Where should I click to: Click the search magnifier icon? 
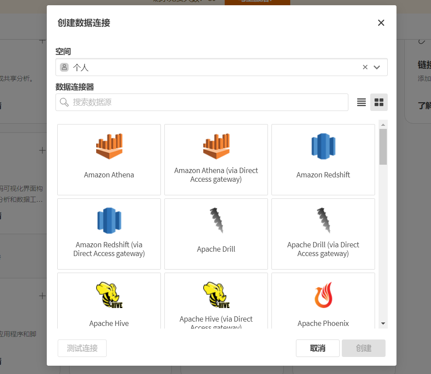[x=64, y=102]
